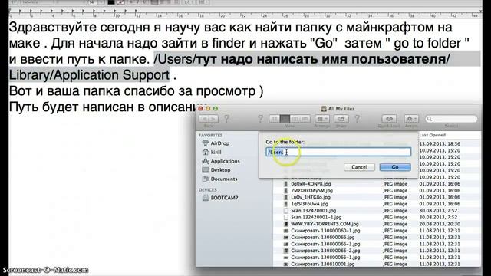Sort by the Last Opened column header
Screen dimensions: 491x276
433,135
